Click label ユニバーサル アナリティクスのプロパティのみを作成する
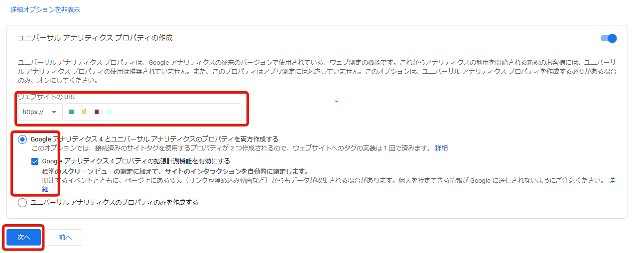This screenshot has width=640, height=253. (x=115, y=203)
